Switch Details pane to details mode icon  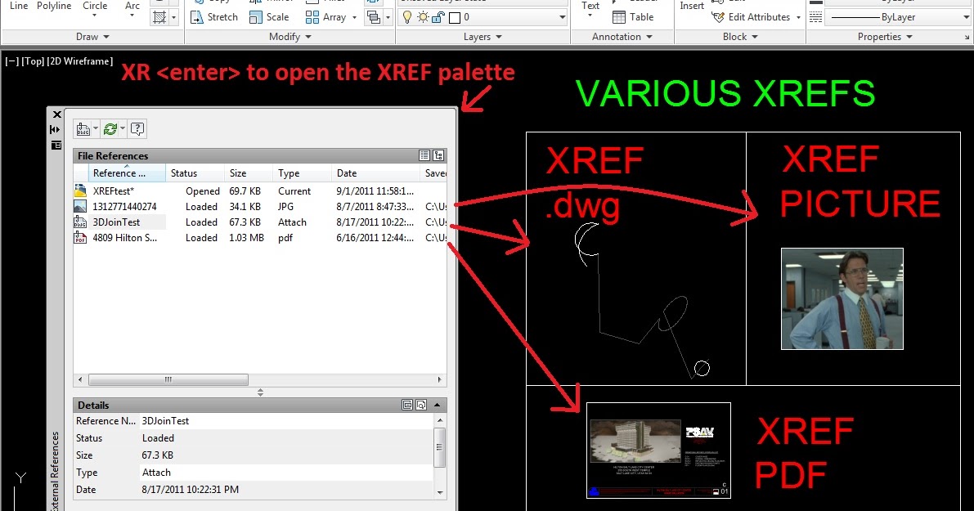coord(407,405)
